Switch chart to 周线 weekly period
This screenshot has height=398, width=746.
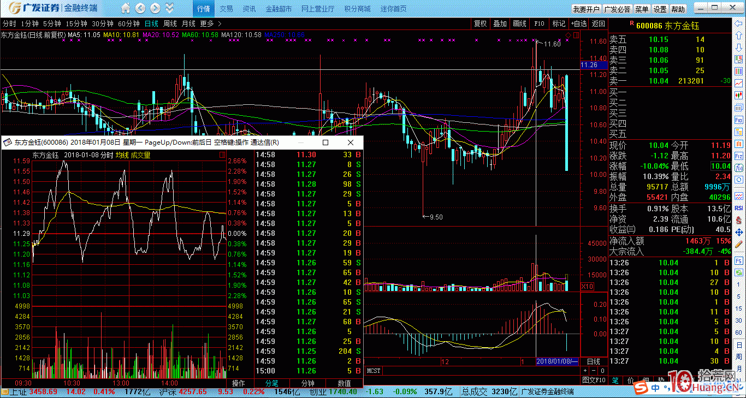(170, 23)
